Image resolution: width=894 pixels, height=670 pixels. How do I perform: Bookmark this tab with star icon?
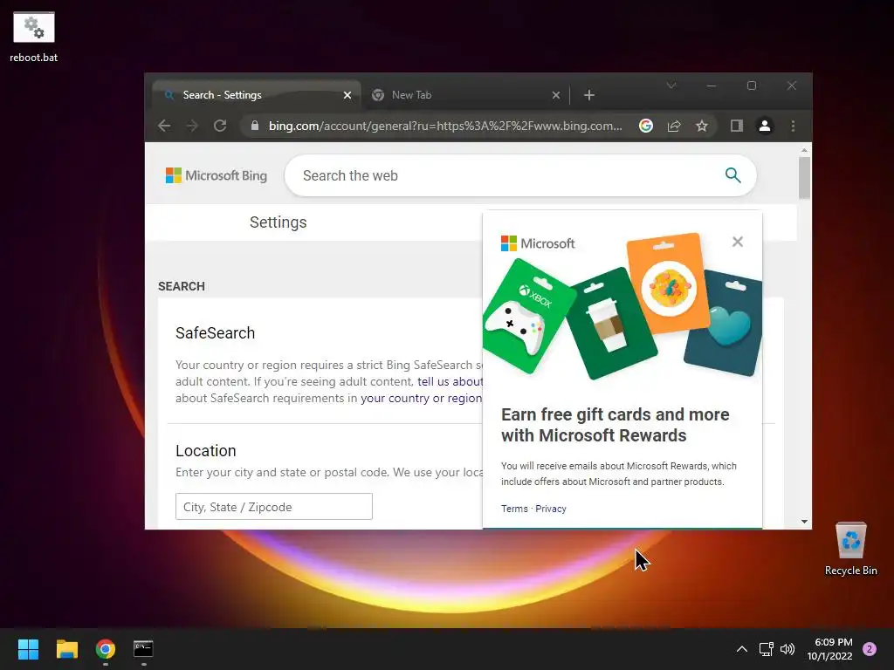[702, 126]
